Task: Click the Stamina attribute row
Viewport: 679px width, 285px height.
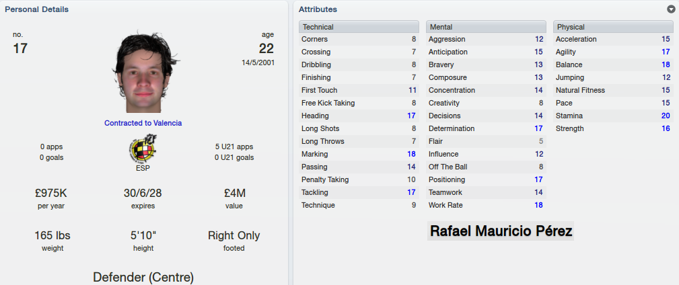Action: pos(613,116)
